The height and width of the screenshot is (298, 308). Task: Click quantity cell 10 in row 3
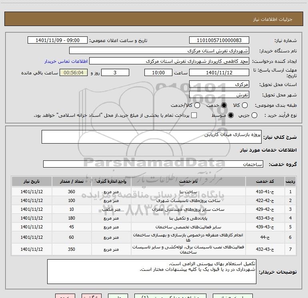point(72,210)
